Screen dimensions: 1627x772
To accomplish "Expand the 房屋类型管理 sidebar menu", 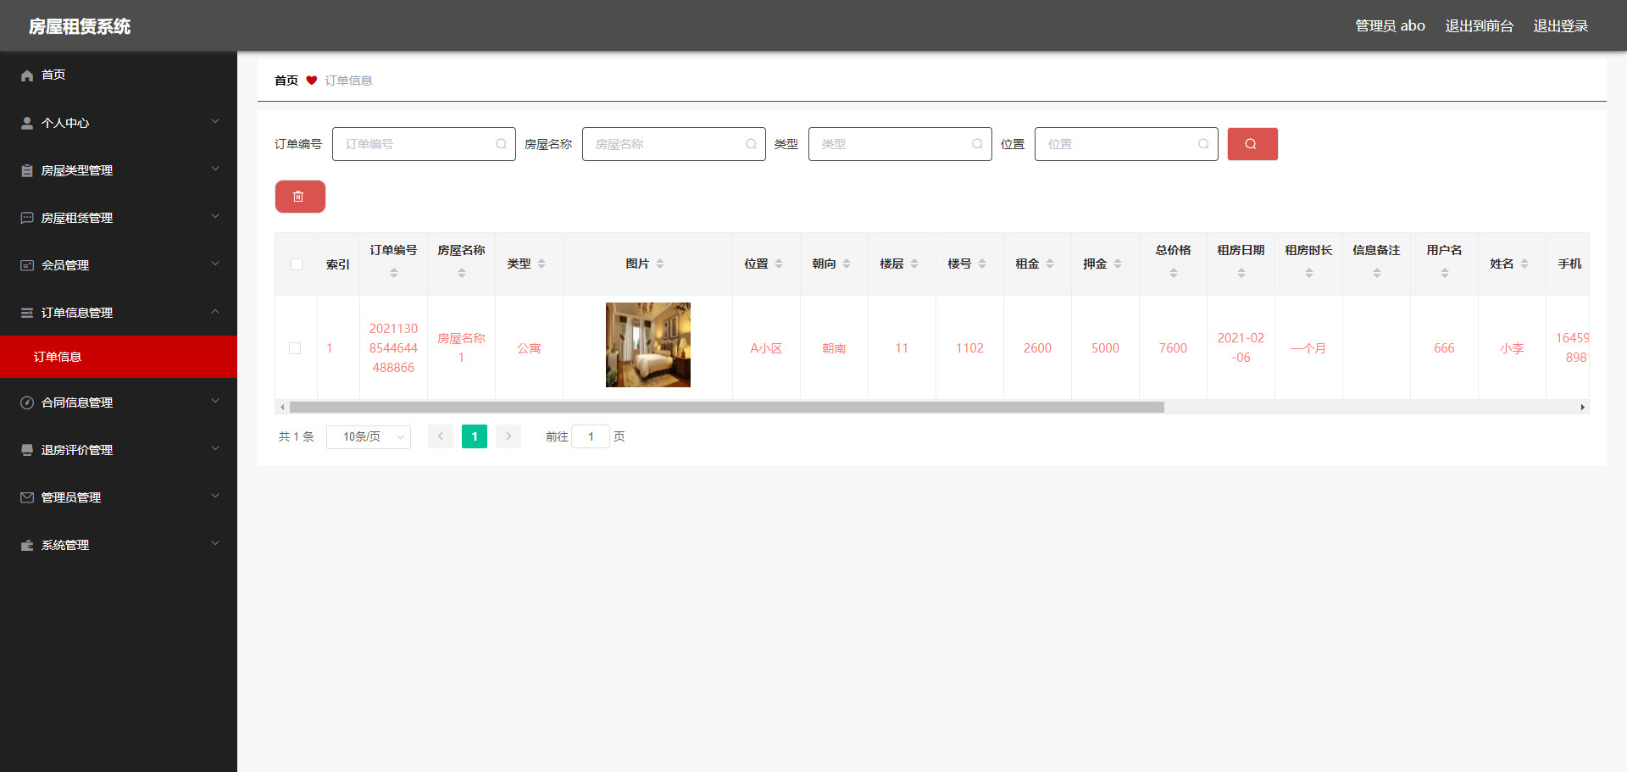I will click(x=119, y=170).
